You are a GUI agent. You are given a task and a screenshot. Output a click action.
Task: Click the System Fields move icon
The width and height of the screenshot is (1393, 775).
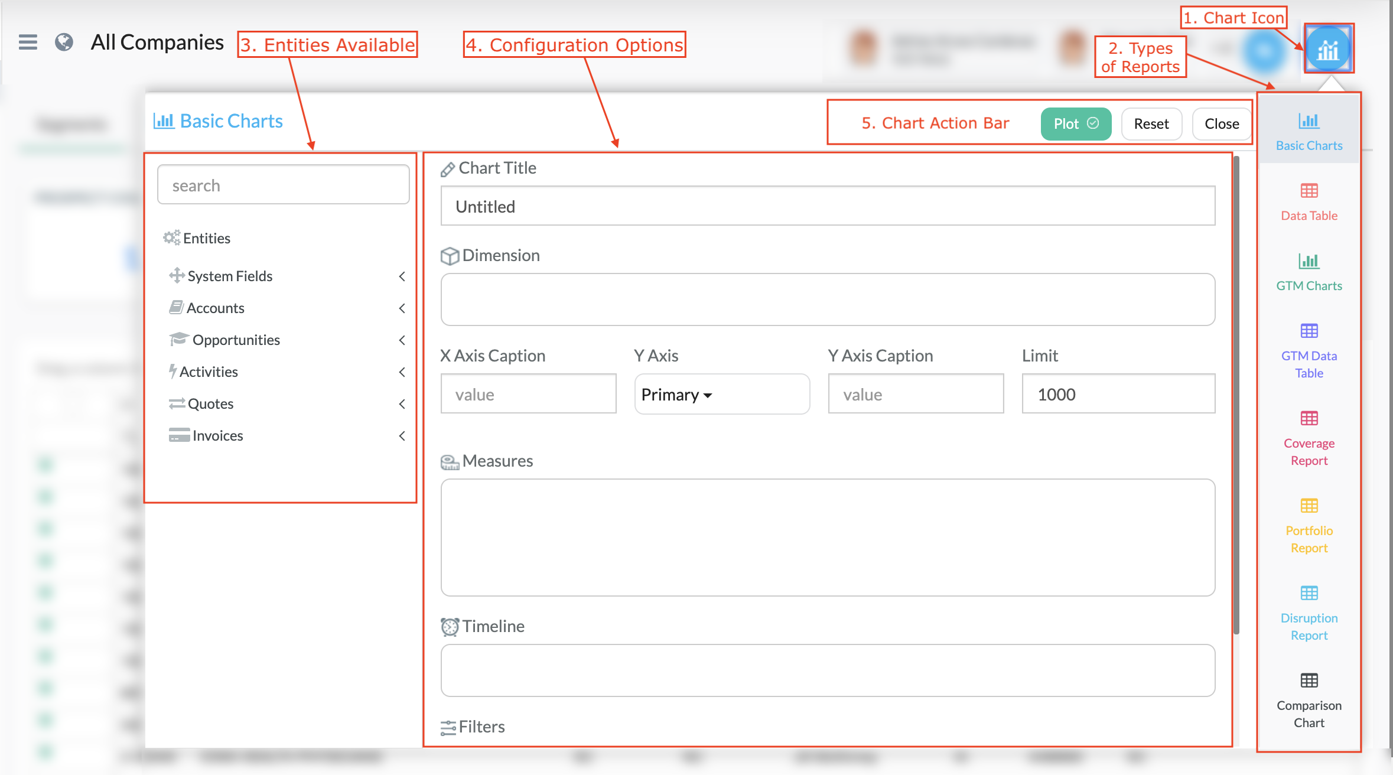pos(177,275)
